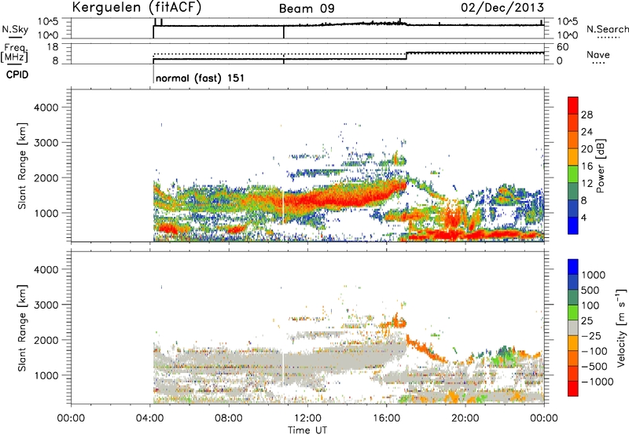Pick the blue 4–8 dB colorbar segment
This screenshot has height=435, width=629.
[x=573, y=209]
